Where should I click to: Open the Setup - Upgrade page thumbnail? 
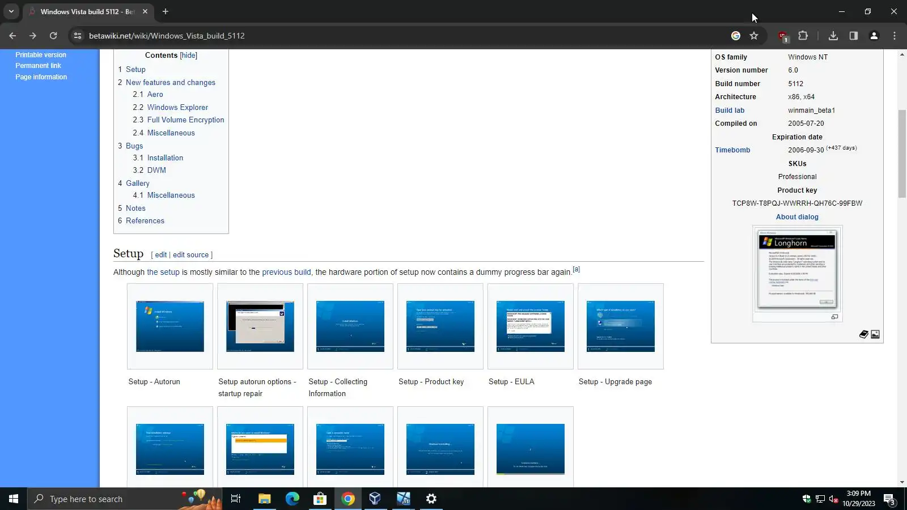pyautogui.click(x=621, y=326)
